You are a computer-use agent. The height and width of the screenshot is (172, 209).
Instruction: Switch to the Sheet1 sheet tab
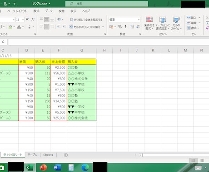(x=48, y=155)
